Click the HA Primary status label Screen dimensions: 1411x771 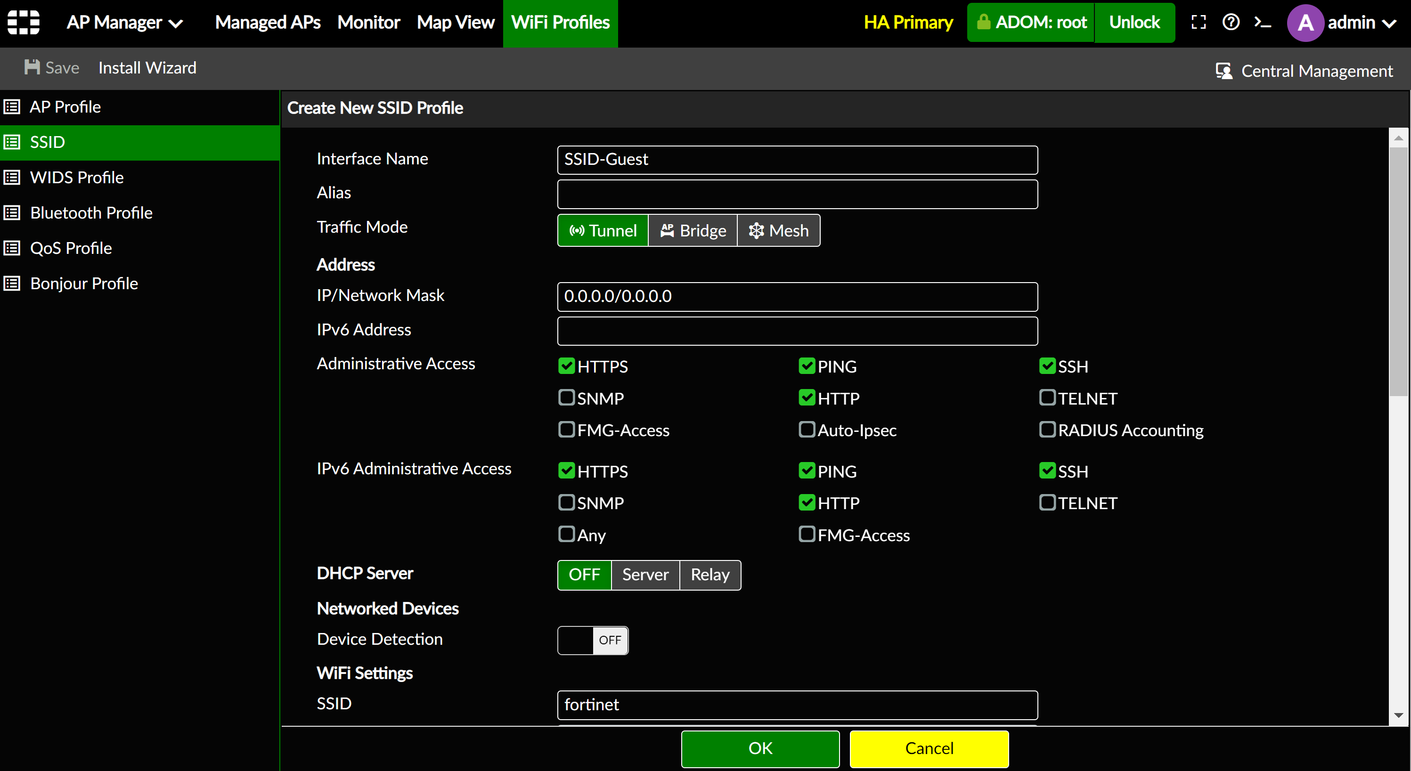point(908,23)
